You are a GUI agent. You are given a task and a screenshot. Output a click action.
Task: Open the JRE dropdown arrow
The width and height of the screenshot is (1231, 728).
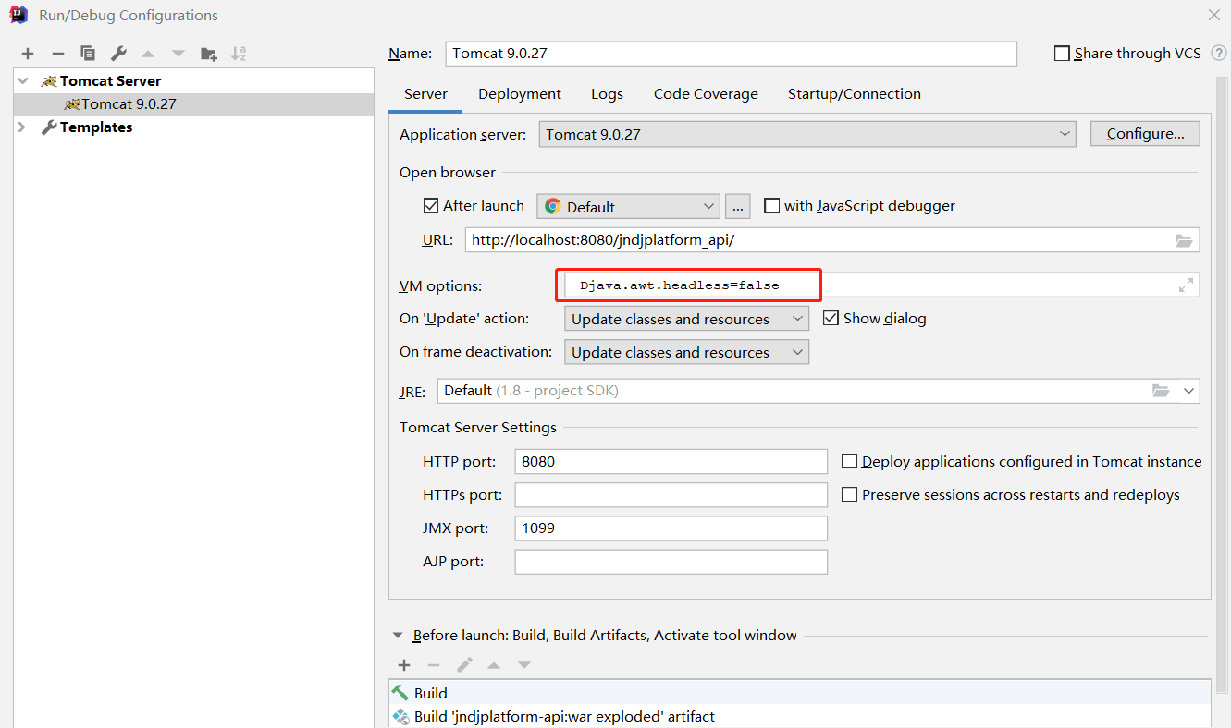coord(1188,391)
